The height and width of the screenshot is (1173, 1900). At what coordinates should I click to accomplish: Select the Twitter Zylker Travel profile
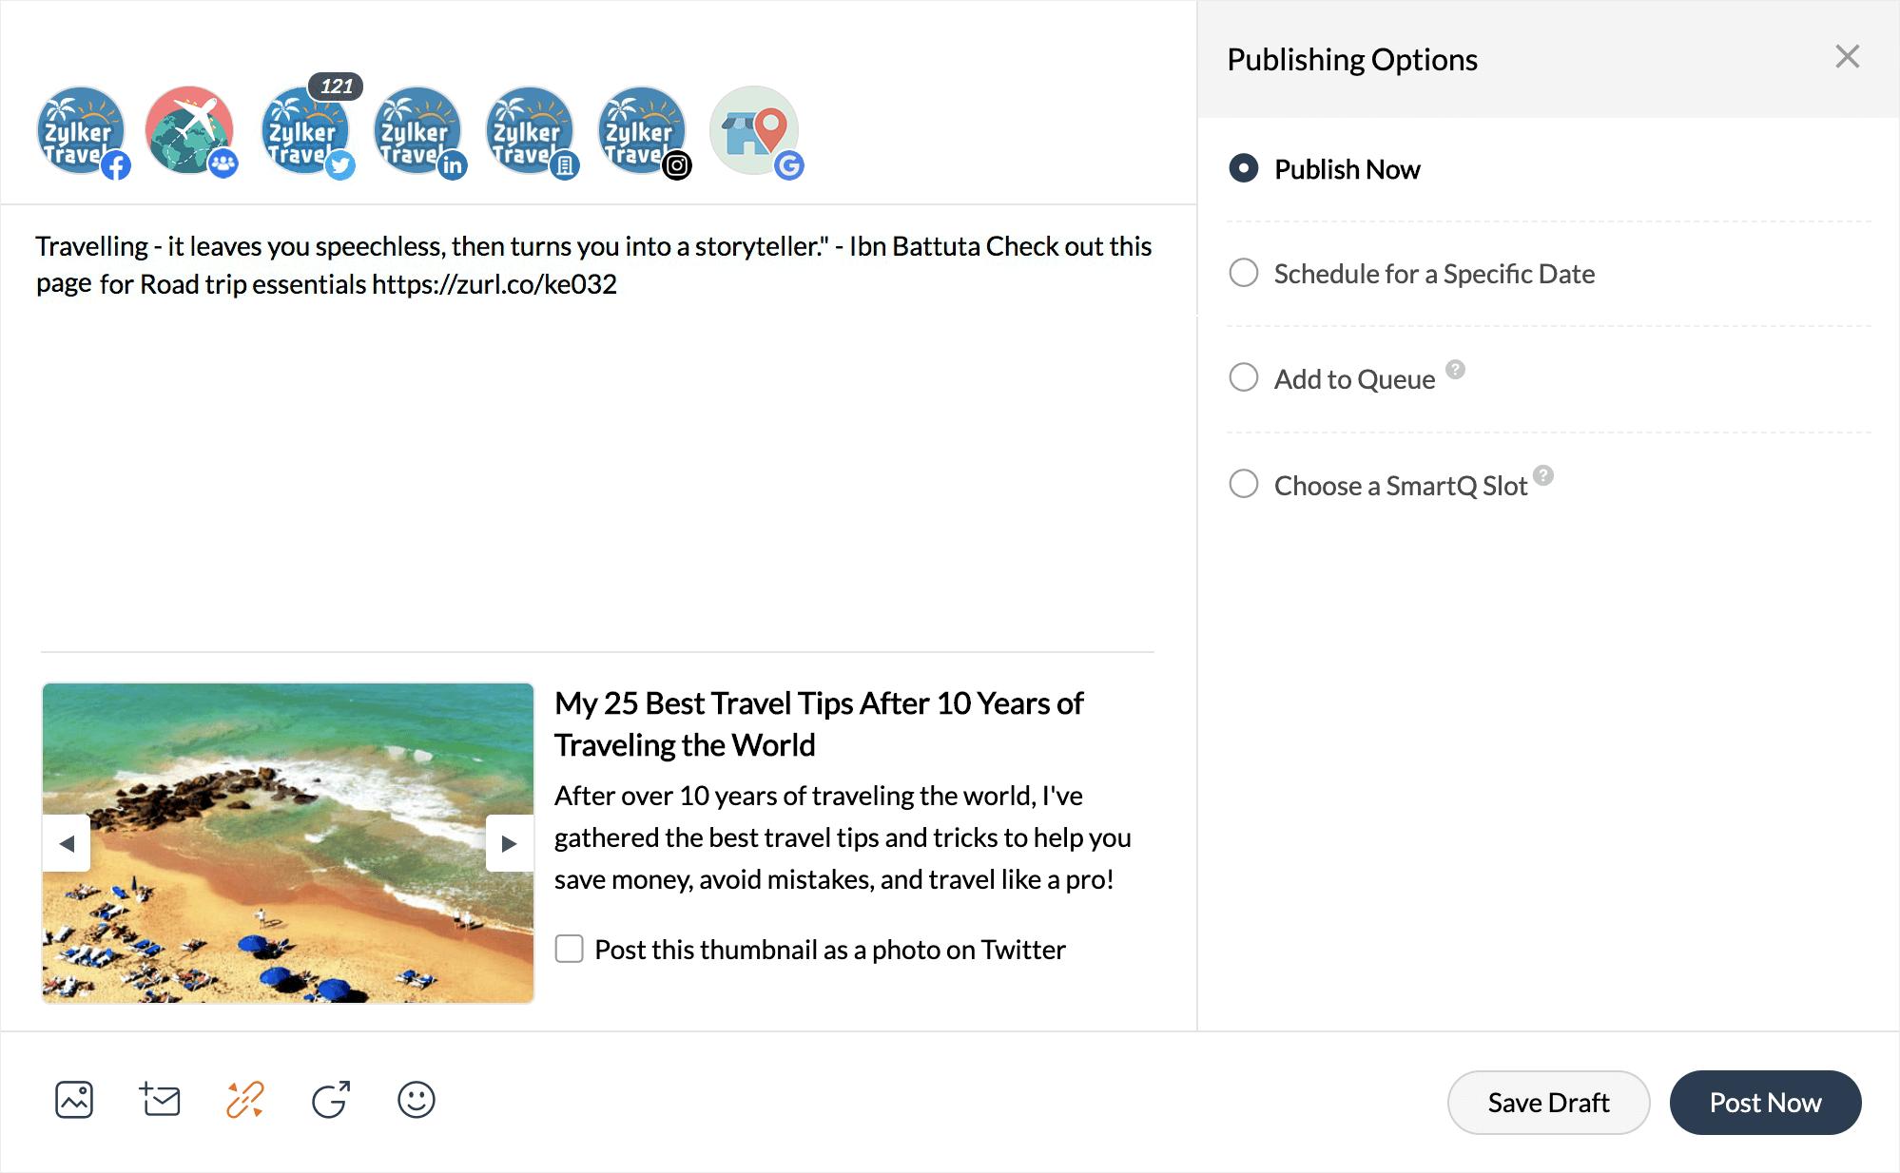click(x=304, y=131)
